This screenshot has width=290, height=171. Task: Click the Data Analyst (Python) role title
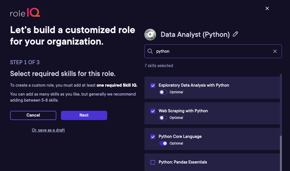click(195, 35)
